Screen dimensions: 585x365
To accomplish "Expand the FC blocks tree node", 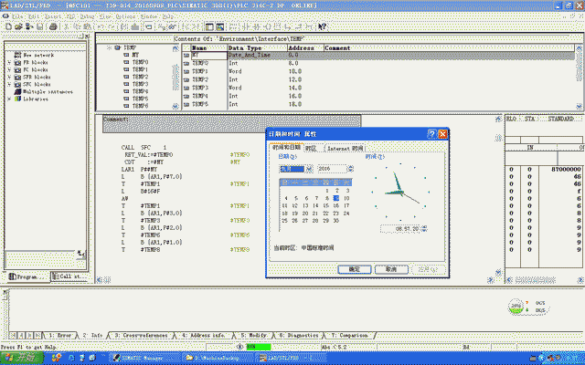I will (x=9, y=69).
